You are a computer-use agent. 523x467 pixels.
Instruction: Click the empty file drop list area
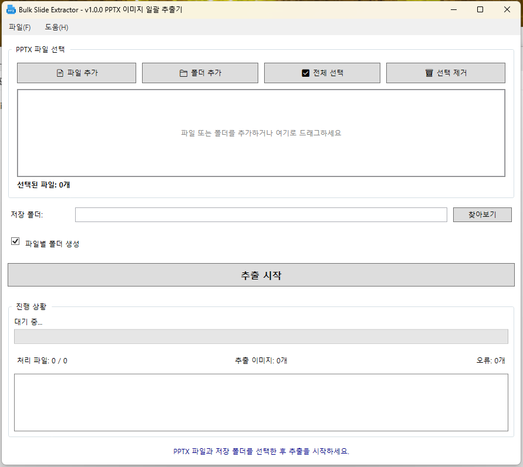[261, 133]
